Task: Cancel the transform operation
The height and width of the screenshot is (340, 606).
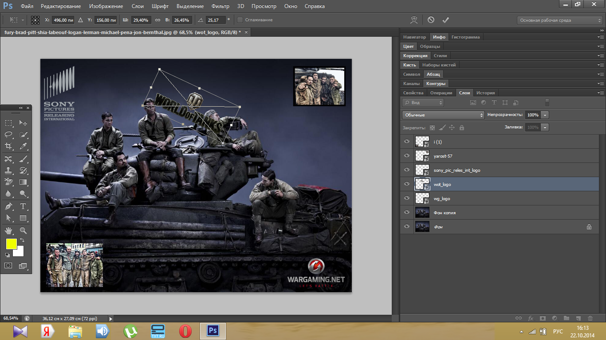Action: tap(431, 20)
